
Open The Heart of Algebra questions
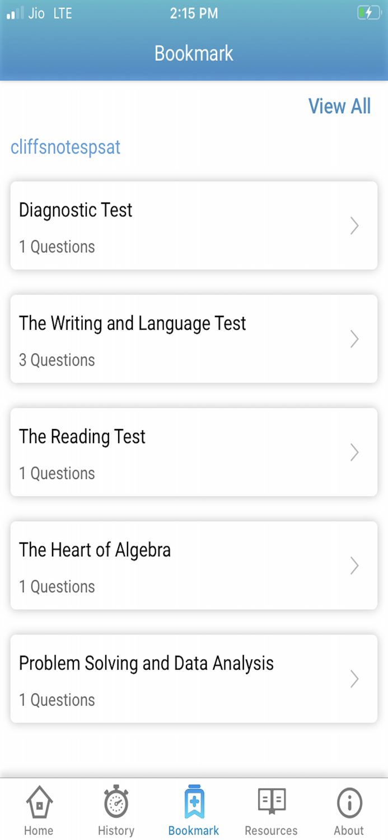pyautogui.click(x=354, y=566)
